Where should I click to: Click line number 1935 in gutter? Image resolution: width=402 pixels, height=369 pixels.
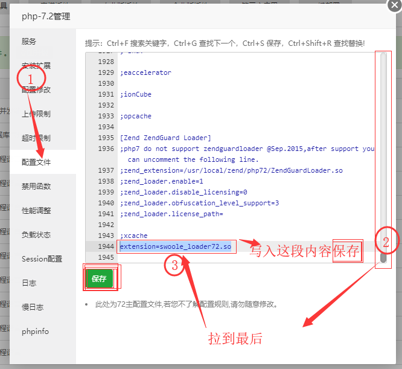pos(106,138)
